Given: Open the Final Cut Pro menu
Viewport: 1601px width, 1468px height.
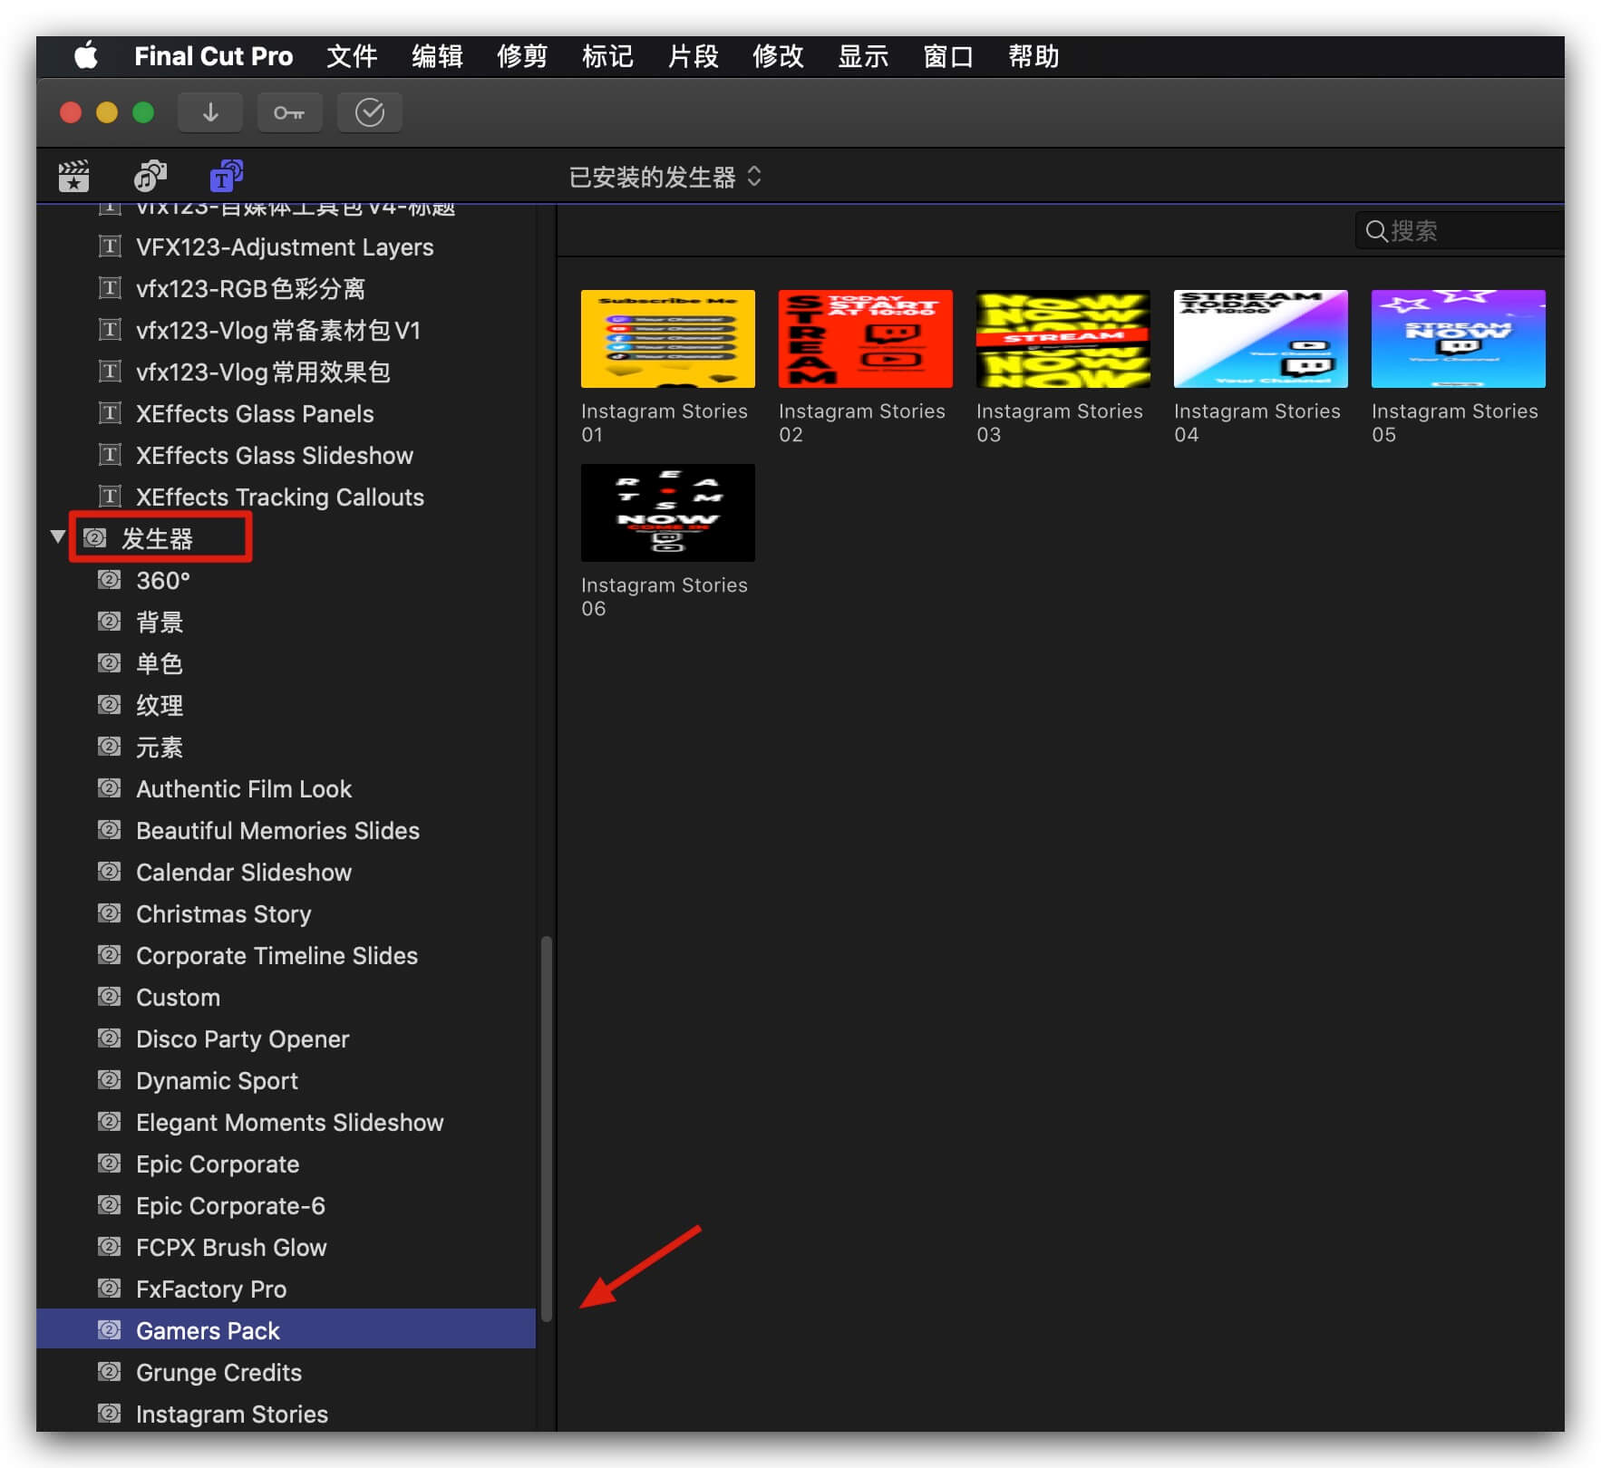Looking at the screenshot, I should 214,56.
